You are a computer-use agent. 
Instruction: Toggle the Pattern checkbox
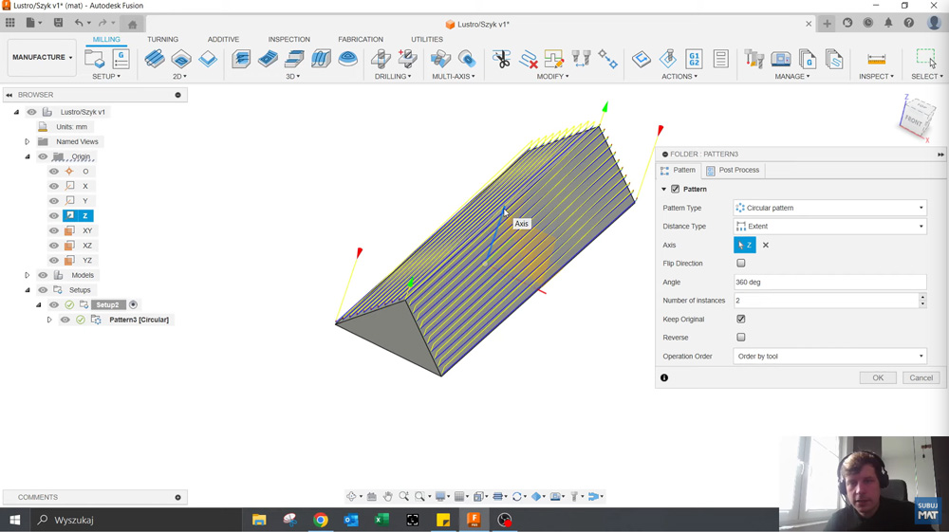pos(676,190)
